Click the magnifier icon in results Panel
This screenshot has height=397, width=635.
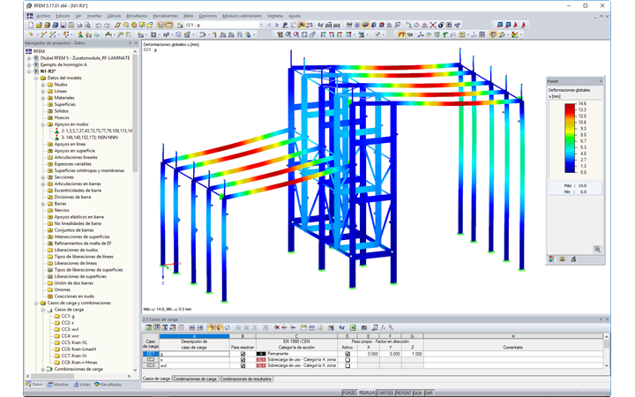[597, 250]
